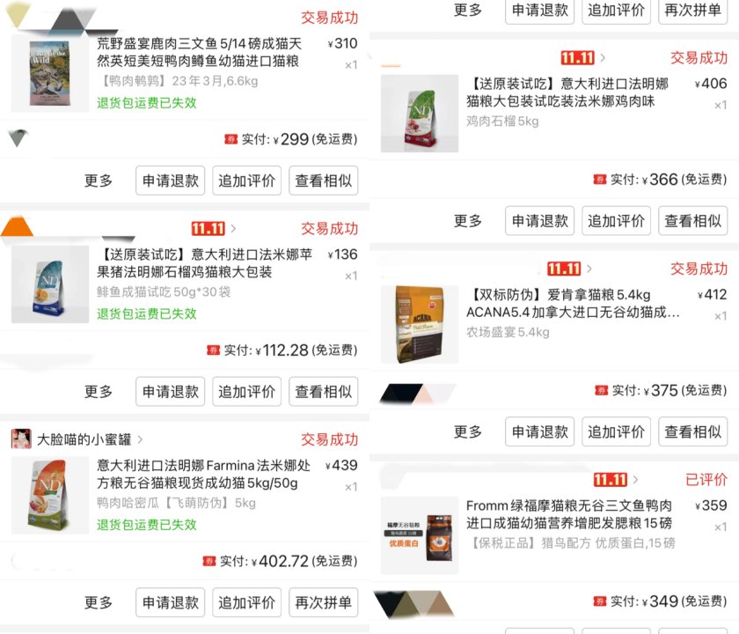The image size is (739, 634).
Task: Open the 大脸喵的小蜜罐 shop avatar icon
Action: coord(21,439)
